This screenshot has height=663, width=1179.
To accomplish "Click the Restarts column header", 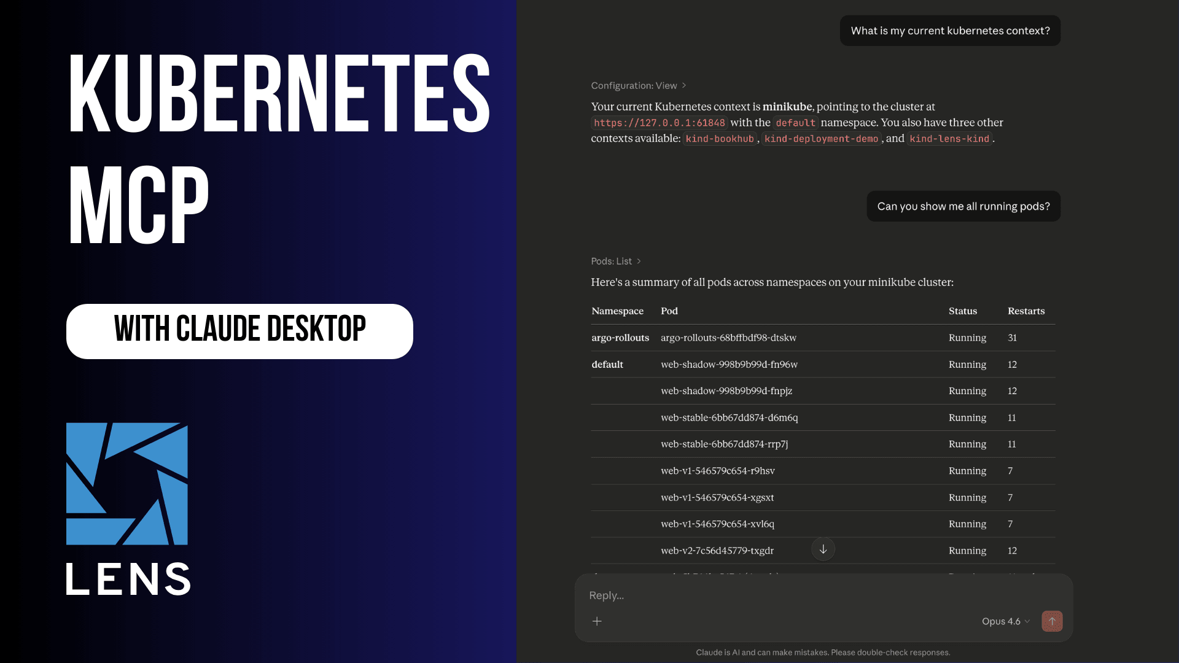I will (x=1025, y=311).
